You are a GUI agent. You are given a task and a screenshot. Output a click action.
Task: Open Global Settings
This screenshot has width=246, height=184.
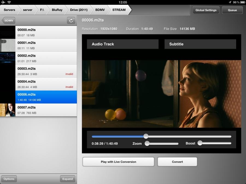point(206,10)
